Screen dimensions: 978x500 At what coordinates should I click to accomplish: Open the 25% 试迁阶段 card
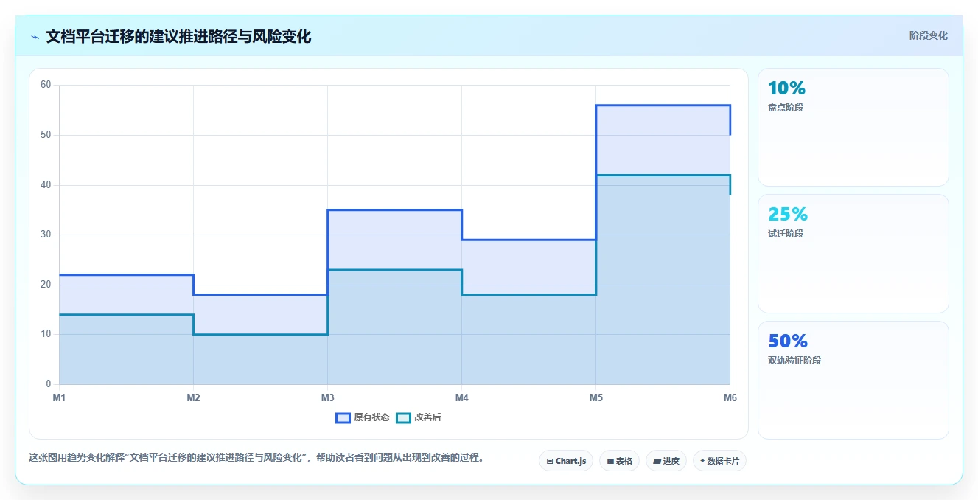853,254
